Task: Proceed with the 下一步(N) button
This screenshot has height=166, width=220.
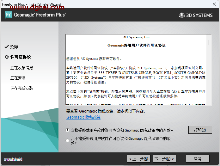Action: click(x=164, y=159)
